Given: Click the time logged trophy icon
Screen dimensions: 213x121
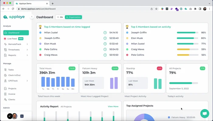Looking at the screenshot, I should point(40,27).
